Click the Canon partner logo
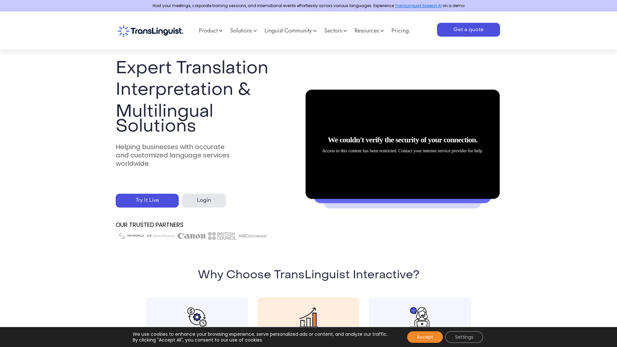The width and height of the screenshot is (617, 347). coord(191,236)
